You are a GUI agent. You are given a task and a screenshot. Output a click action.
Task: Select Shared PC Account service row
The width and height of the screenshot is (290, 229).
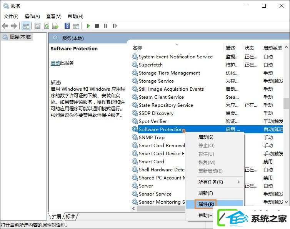tap(158, 178)
